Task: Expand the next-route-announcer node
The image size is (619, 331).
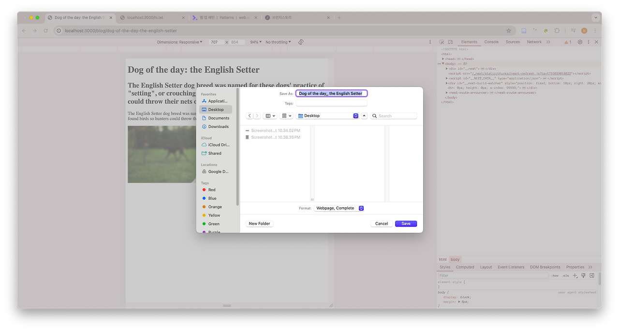Action: pos(447,93)
